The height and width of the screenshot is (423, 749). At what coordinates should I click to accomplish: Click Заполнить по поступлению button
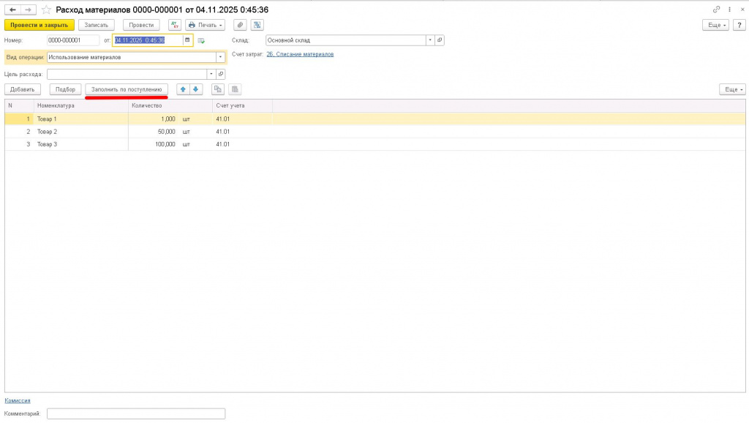click(127, 89)
